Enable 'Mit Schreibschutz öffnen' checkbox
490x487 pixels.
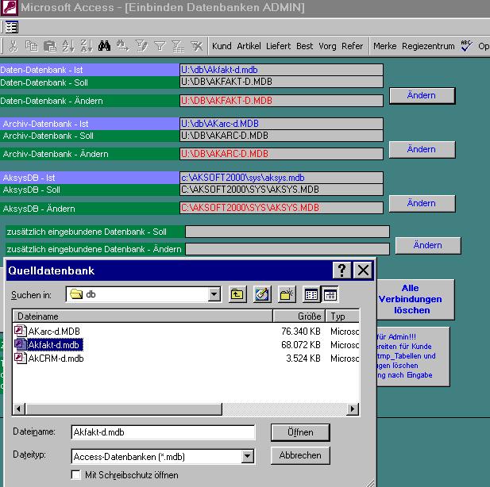click(76, 475)
